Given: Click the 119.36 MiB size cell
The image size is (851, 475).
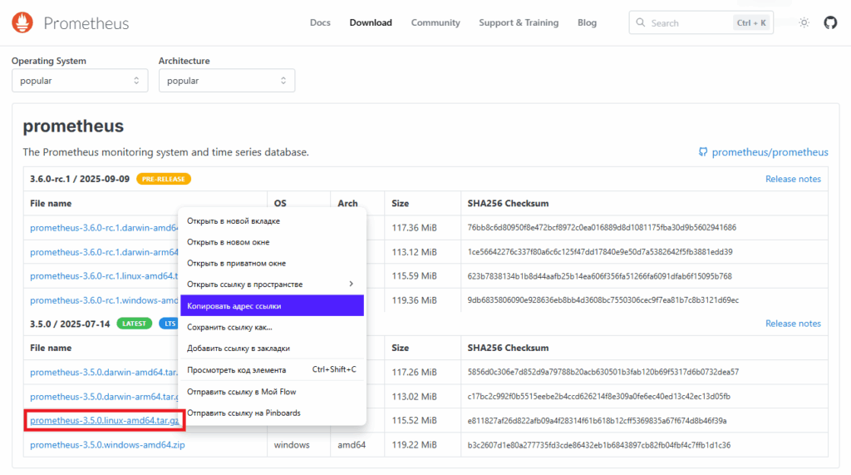Looking at the screenshot, I should click(x=414, y=300).
